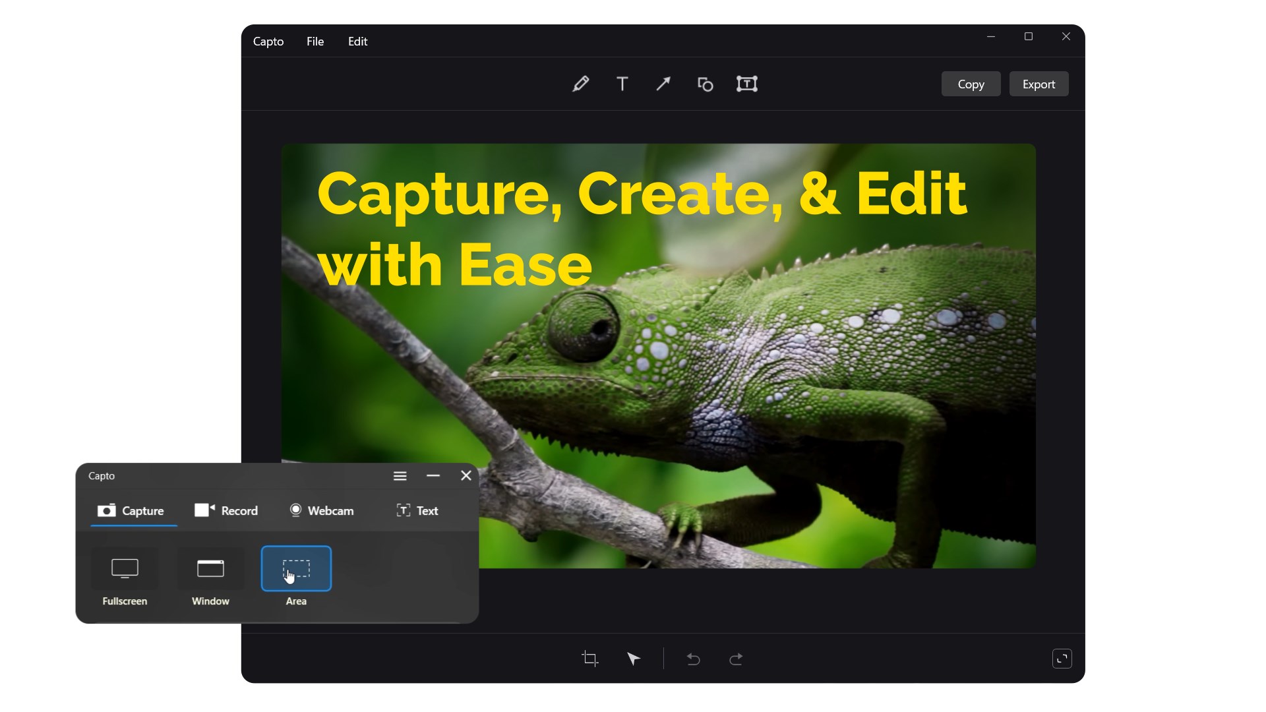Open the Text tab

pos(417,511)
